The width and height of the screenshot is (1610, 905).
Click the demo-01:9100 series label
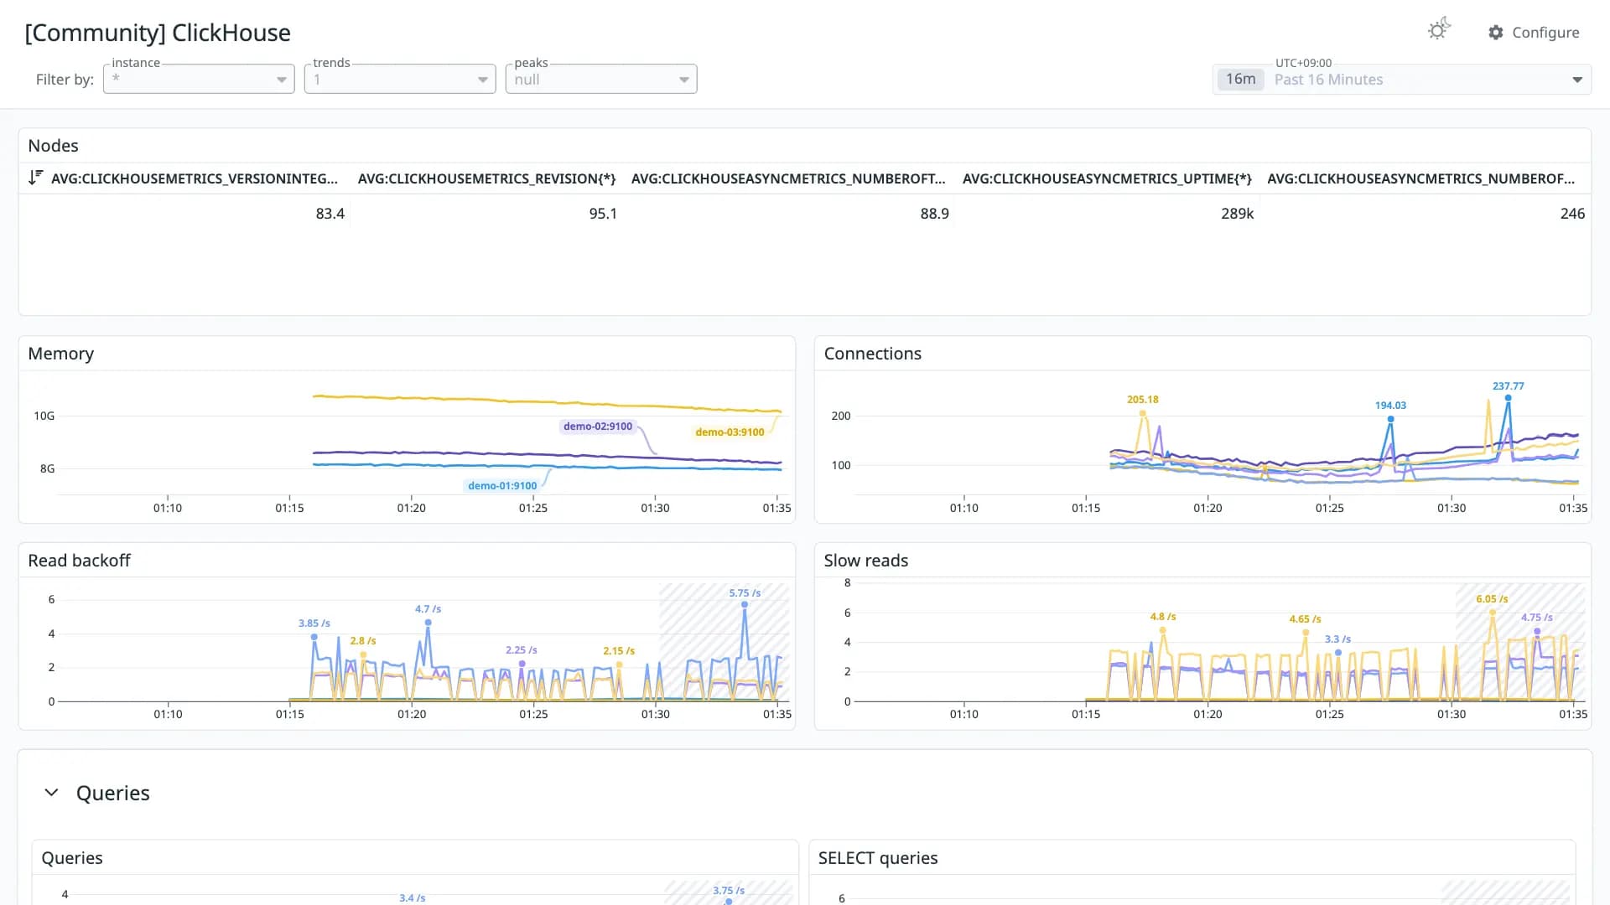(x=502, y=486)
